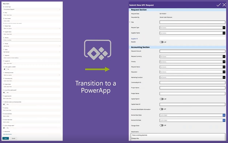Open the Service End Date calendar picker icon
This screenshot has height=143, width=228.
[x=224, y=120]
